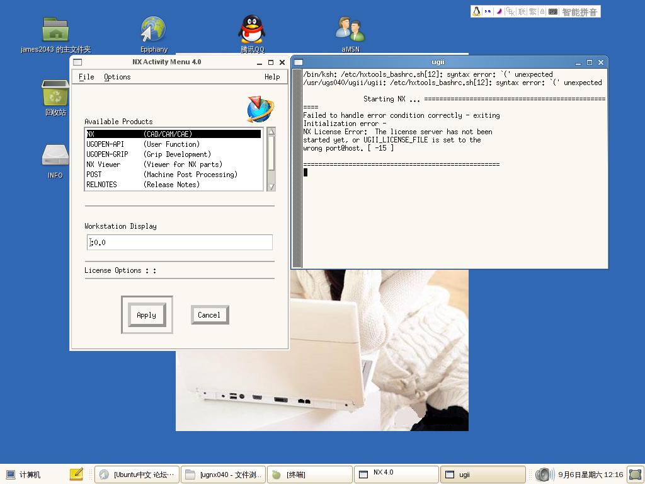The image size is (645, 484).
Task: Select POST Machine Post Processing row
Action: [173, 175]
